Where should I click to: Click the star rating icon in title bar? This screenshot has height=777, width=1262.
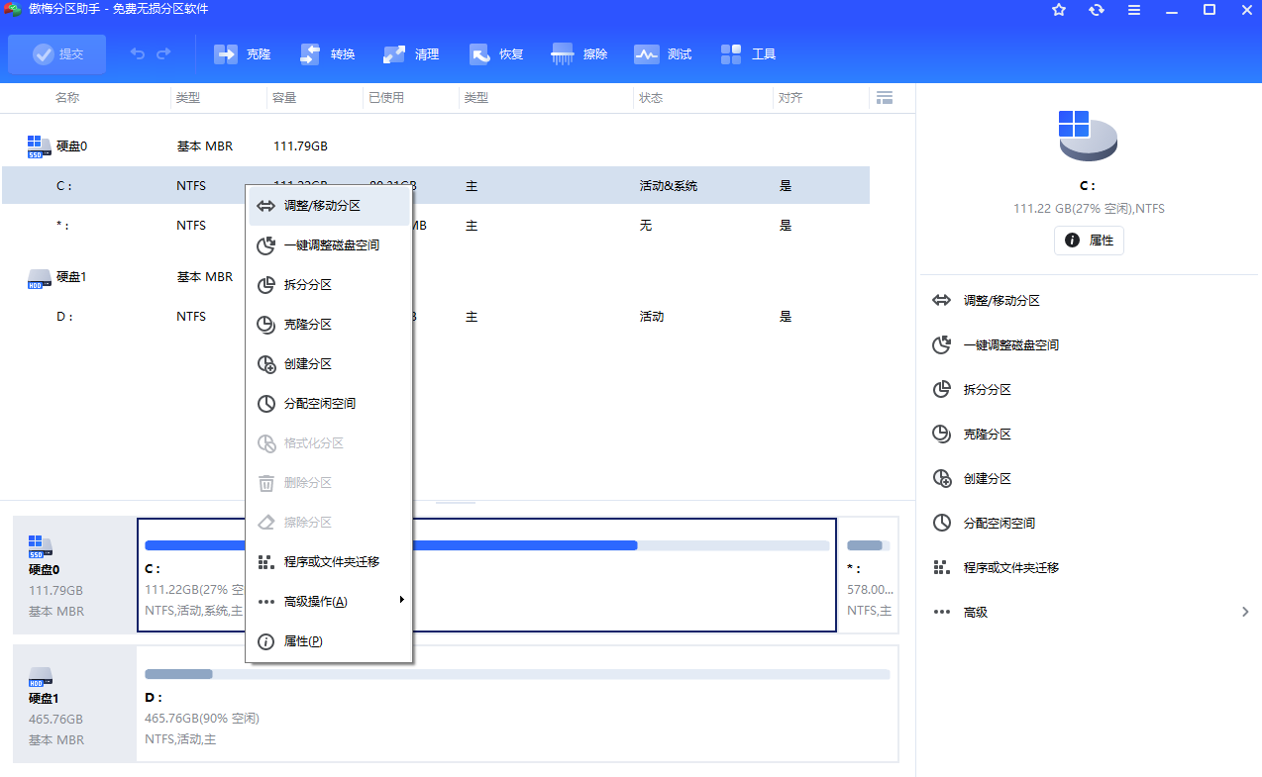[1058, 11]
